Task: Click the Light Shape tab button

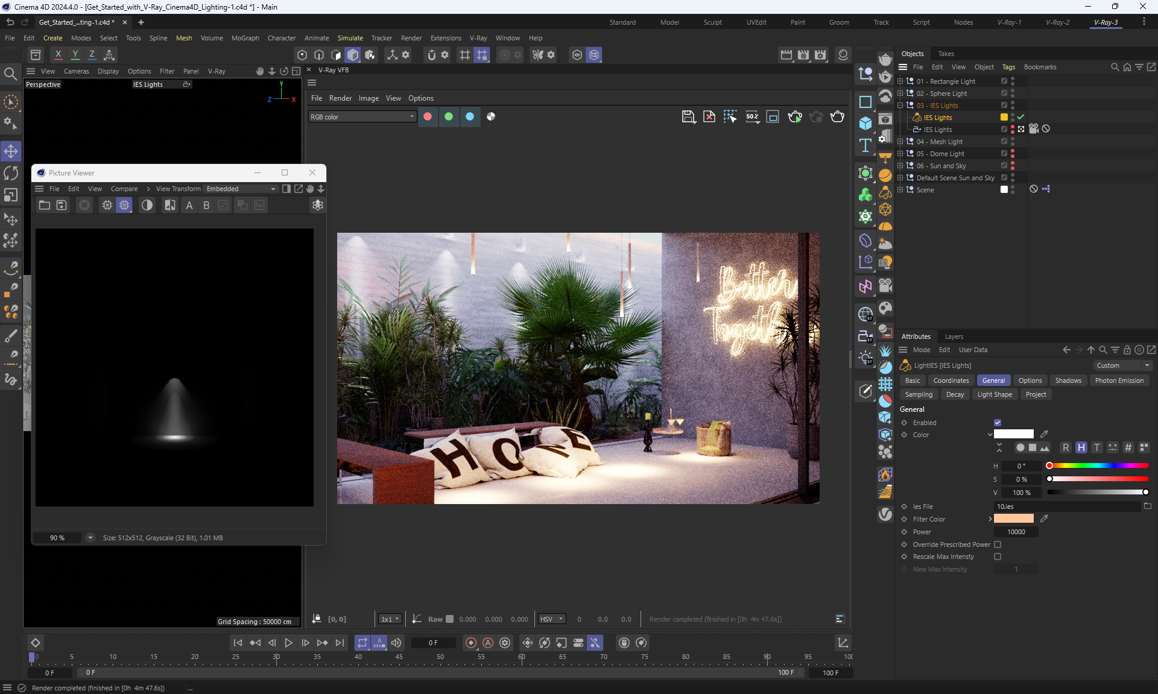Action: pyautogui.click(x=994, y=394)
